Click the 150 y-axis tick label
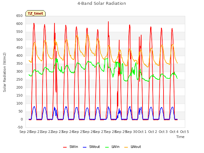The height and width of the screenshot is (153, 204). pos(19,96)
